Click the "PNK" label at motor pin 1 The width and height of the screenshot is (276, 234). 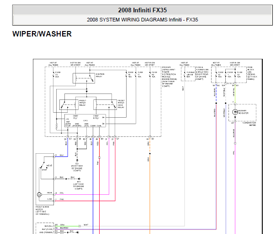pos(62,199)
